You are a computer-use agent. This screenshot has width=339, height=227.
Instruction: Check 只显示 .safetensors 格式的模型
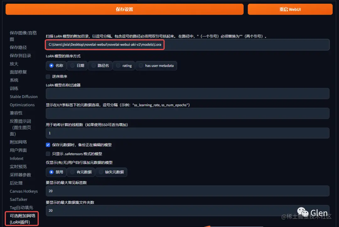(x=48, y=154)
